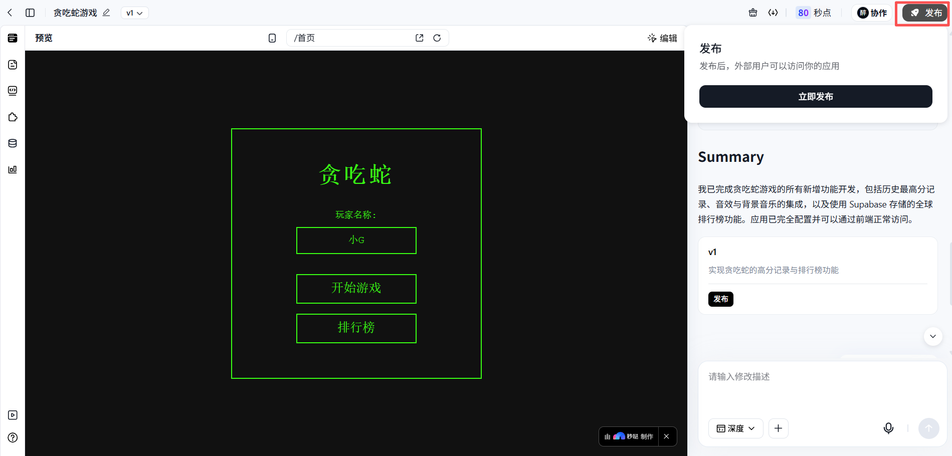Click the 实现贪吃蛇的高分记录与排行榜功能 text
The width and height of the screenshot is (952, 456).
[773, 270]
